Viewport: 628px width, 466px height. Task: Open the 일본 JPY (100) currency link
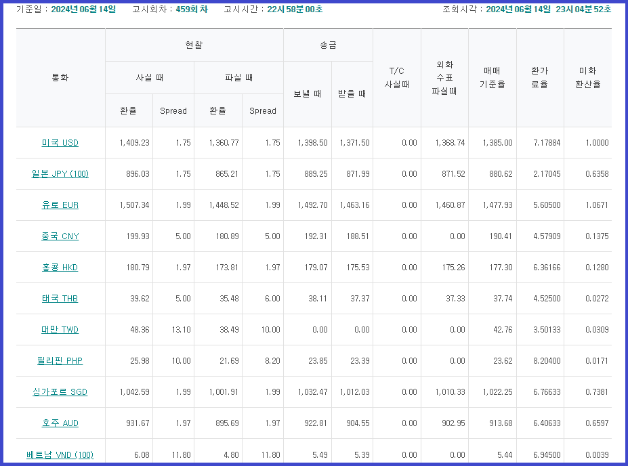pos(60,174)
